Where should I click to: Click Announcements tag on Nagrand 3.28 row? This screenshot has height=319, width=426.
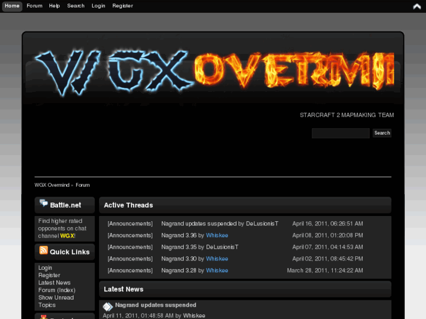130,270
